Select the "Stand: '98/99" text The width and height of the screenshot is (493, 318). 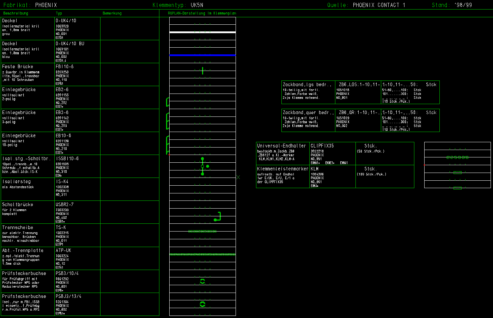click(452, 5)
